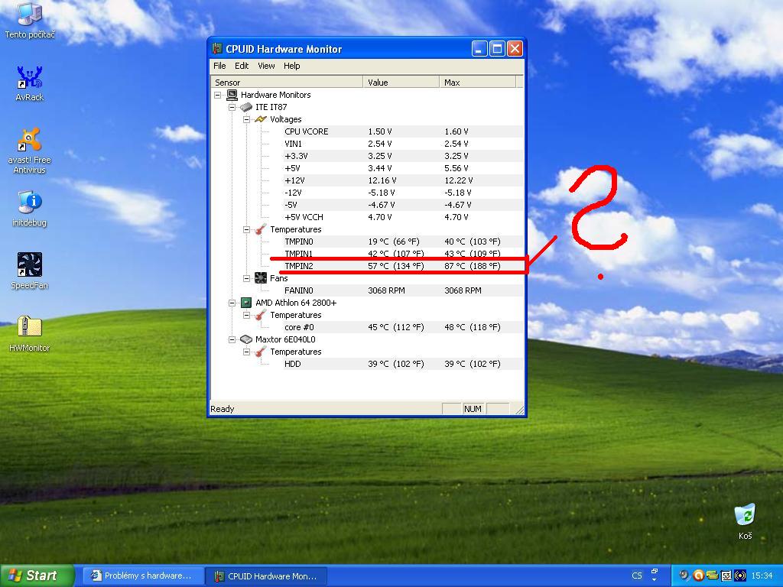Click thermometer icon under AMD Athlon
Viewport: 783px width, 587px height.
[x=261, y=315]
